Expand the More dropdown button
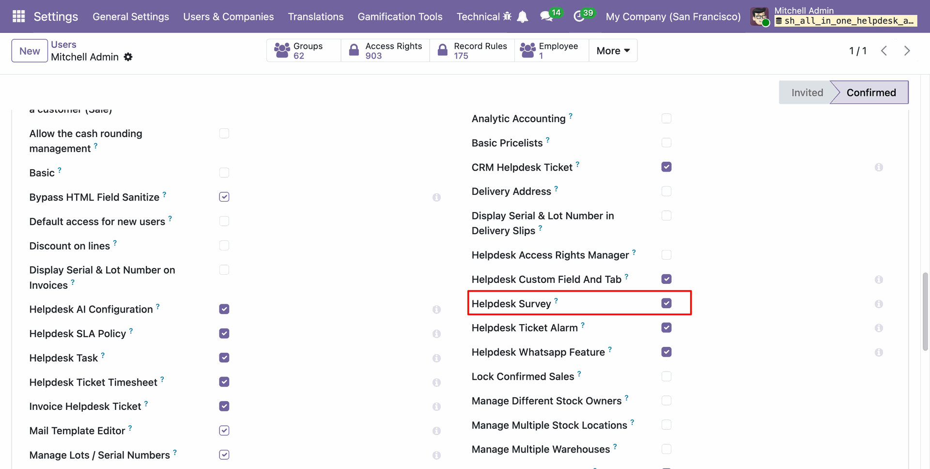This screenshot has width=930, height=469. pyautogui.click(x=613, y=51)
